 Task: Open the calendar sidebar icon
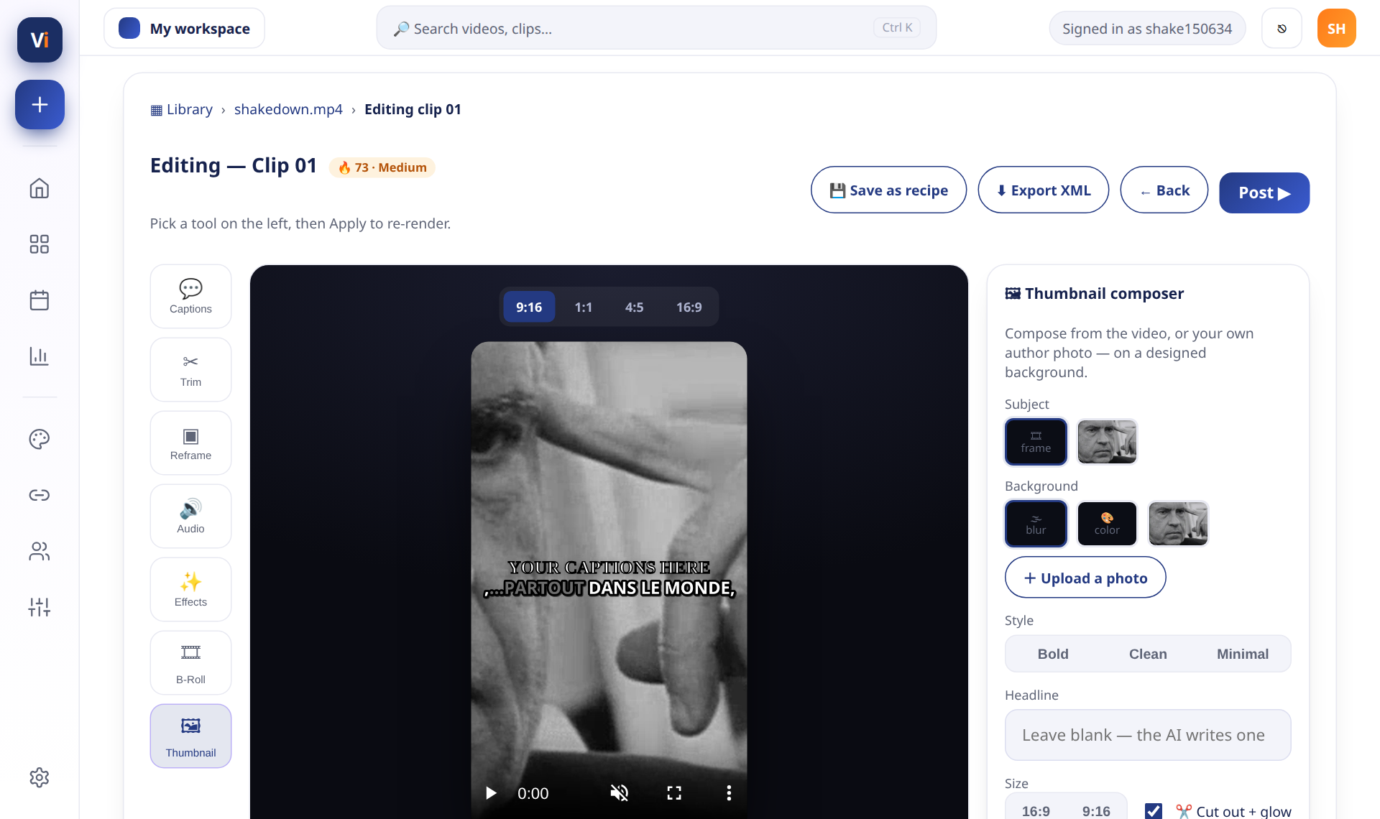click(x=40, y=300)
